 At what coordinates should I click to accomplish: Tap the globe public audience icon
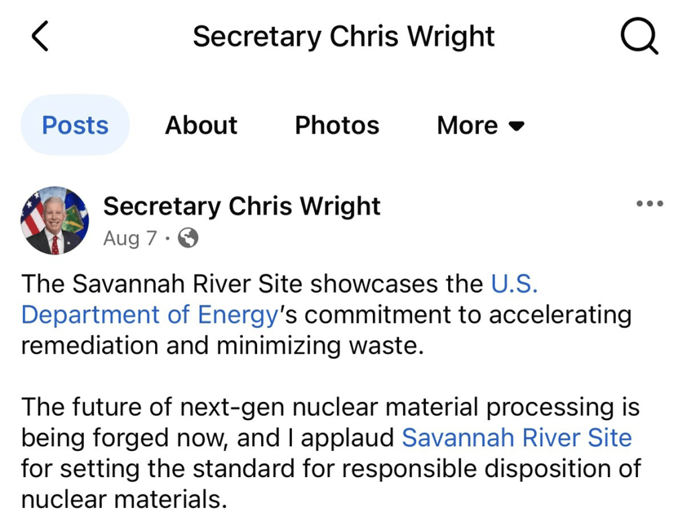click(188, 238)
